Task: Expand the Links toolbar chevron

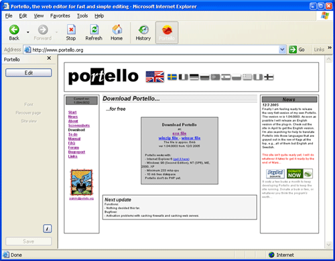Action: [330, 48]
